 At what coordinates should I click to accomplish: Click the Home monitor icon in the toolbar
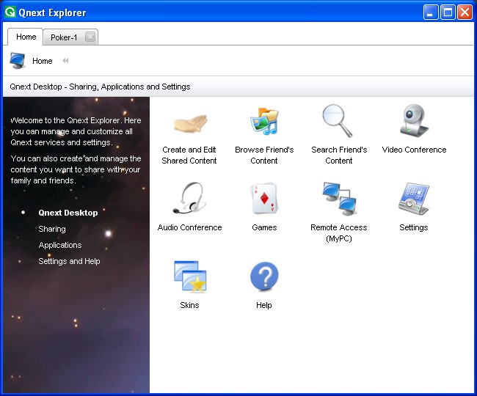pyautogui.click(x=17, y=60)
